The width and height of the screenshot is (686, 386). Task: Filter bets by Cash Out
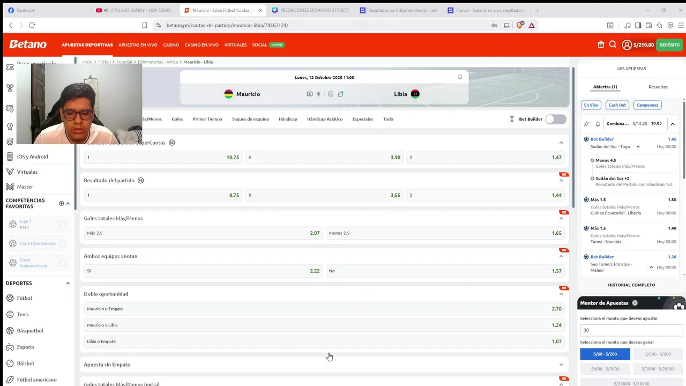pos(617,105)
